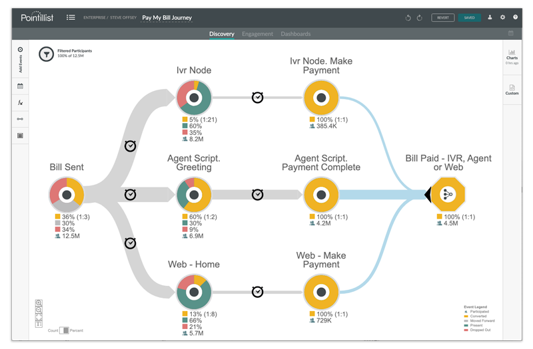
Task: Click the text size tool below fit-to-screen
Action: [x=39, y=324]
